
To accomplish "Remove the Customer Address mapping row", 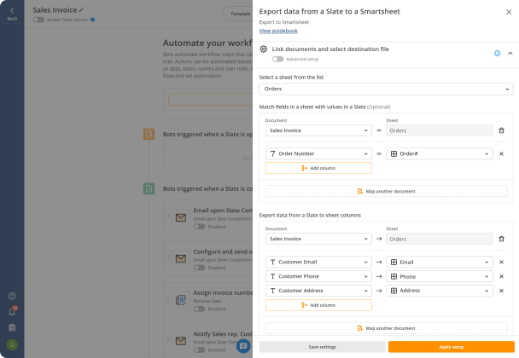I will pyautogui.click(x=501, y=291).
